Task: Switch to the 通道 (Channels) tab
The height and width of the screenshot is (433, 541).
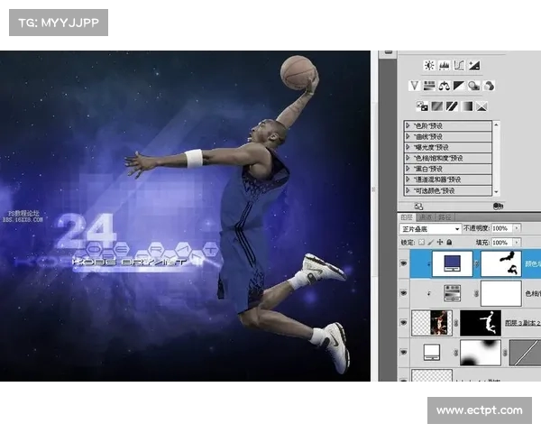Action: pyautogui.click(x=425, y=217)
